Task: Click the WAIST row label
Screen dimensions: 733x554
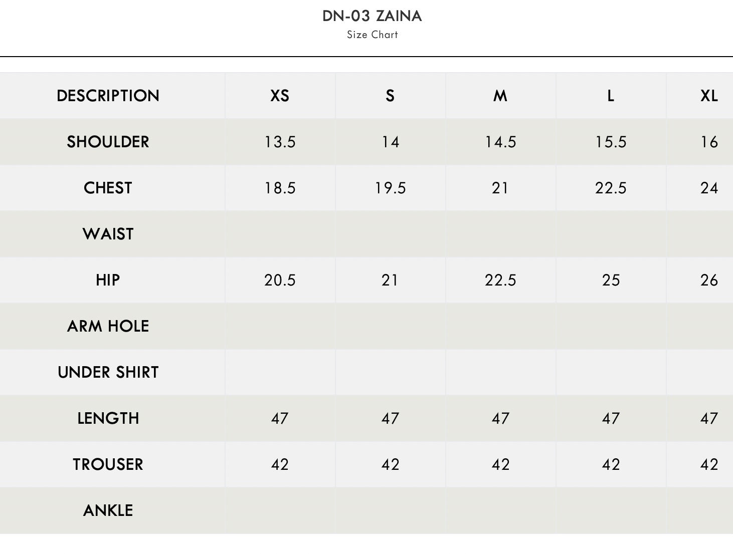Action: 108,234
